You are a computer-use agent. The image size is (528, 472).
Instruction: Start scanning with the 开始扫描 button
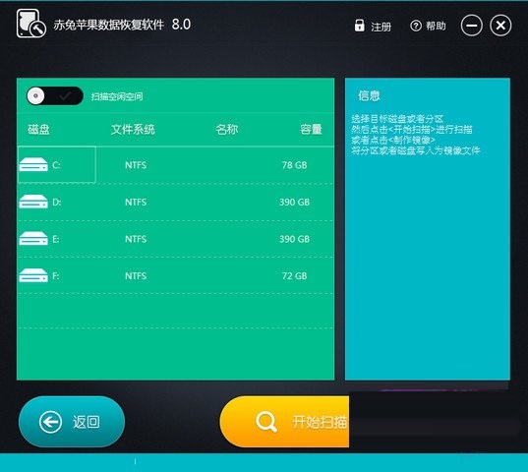click(x=284, y=422)
